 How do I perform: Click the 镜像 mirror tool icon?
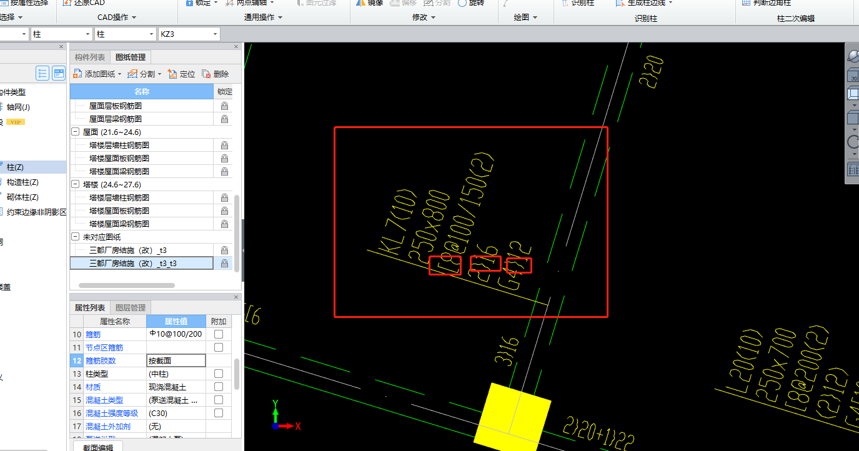coord(360,3)
